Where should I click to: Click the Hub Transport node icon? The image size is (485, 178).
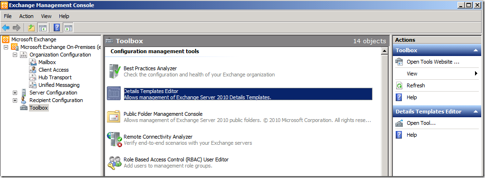[33, 77]
